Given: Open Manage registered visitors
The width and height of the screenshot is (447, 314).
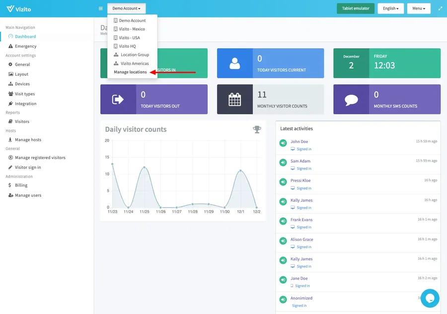Looking at the screenshot, I should pyautogui.click(x=40, y=157).
